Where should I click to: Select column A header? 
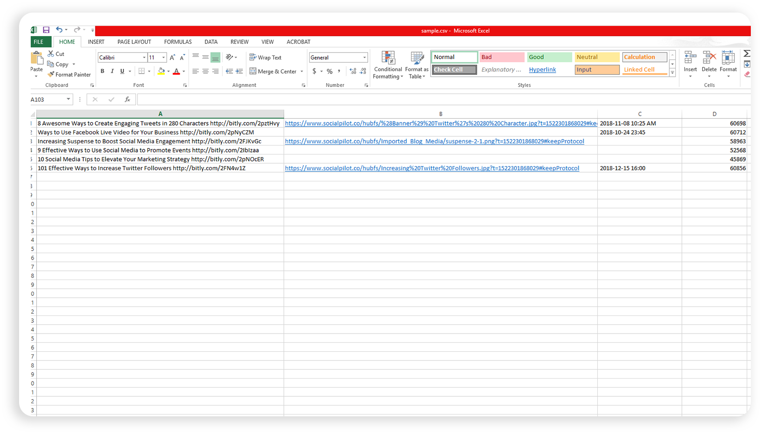click(160, 114)
